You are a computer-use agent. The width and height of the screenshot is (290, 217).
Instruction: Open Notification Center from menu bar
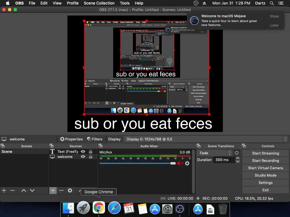coord(281,3)
